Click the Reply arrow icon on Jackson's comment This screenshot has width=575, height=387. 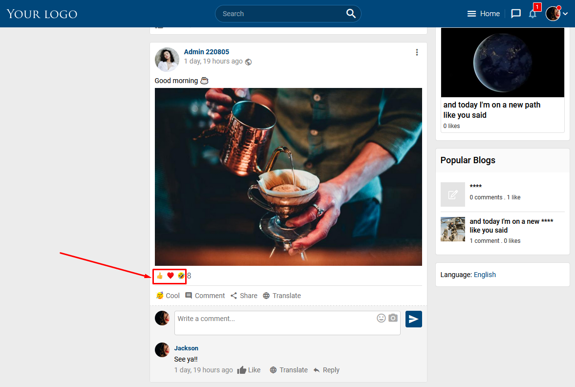pos(317,370)
